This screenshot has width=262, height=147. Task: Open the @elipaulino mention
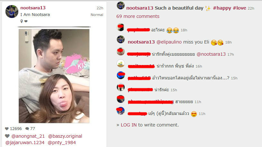coord(169,42)
